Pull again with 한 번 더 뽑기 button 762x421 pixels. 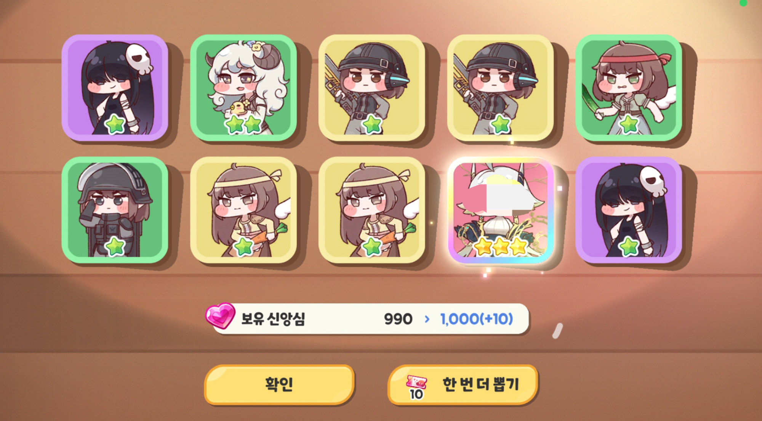463,384
